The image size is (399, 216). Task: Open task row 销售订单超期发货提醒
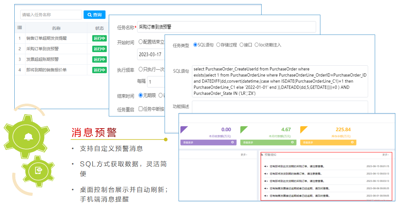tap(47, 38)
